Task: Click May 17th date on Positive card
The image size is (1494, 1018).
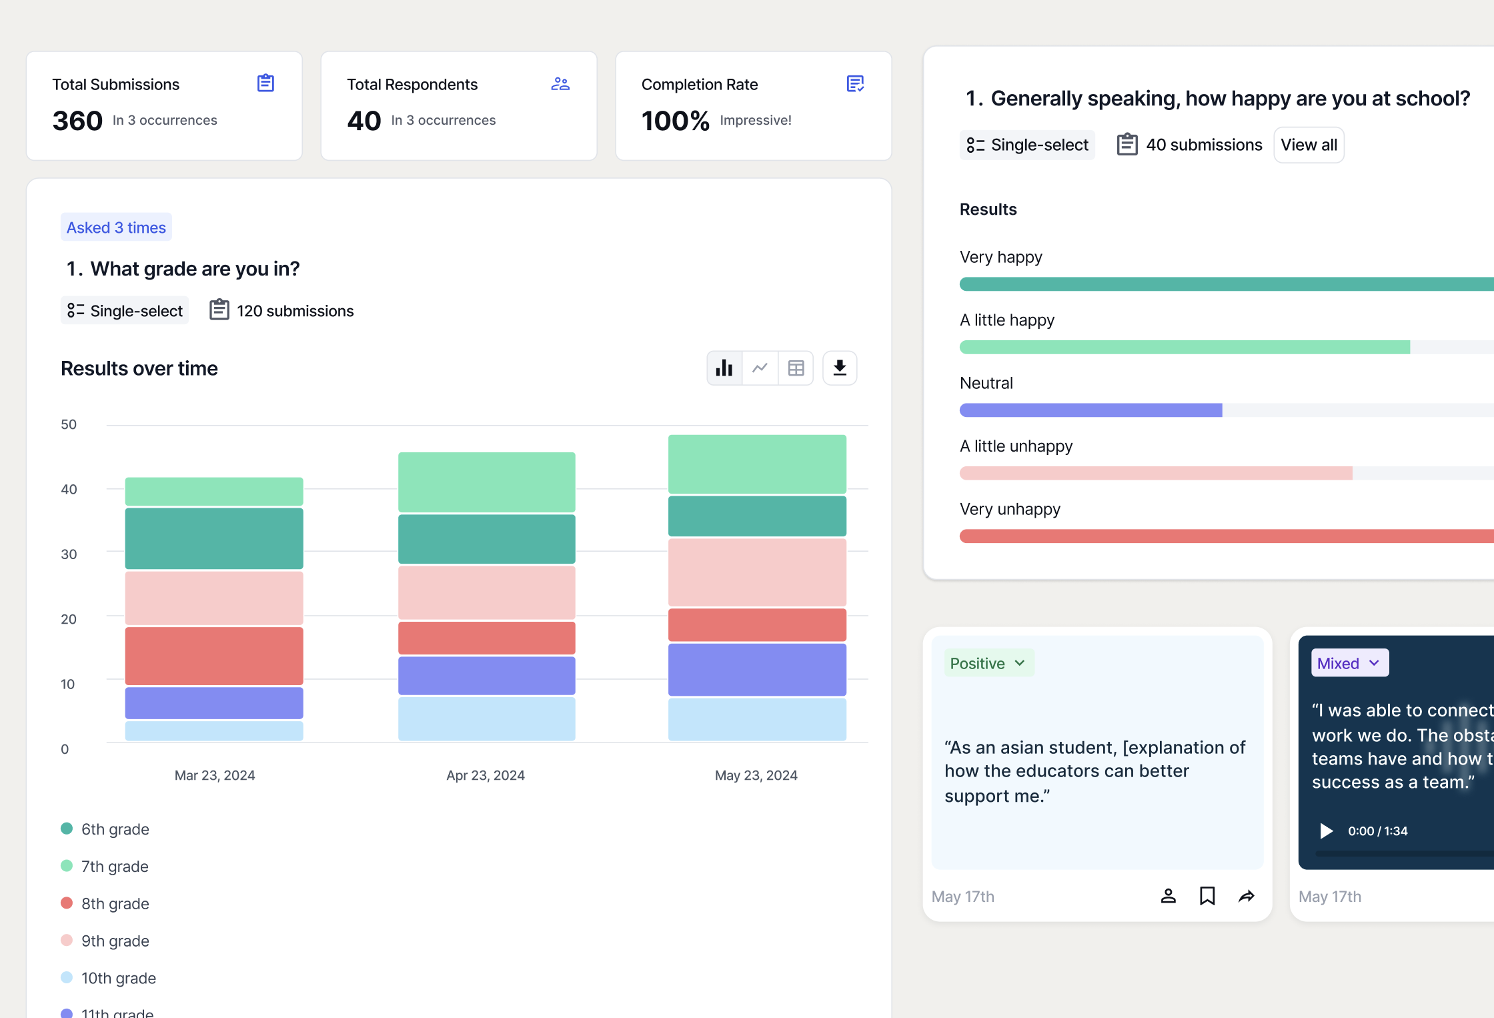Action: tap(963, 897)
